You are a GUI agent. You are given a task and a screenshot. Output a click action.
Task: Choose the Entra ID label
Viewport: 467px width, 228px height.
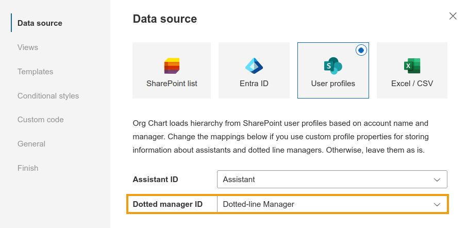254,84
